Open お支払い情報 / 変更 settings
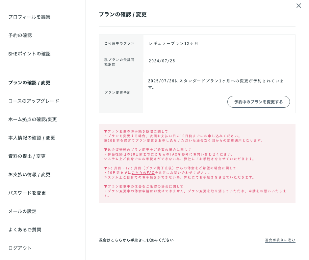Image resolution: width=309 pixels, height=260 pixels. click(x=29, y=174)
